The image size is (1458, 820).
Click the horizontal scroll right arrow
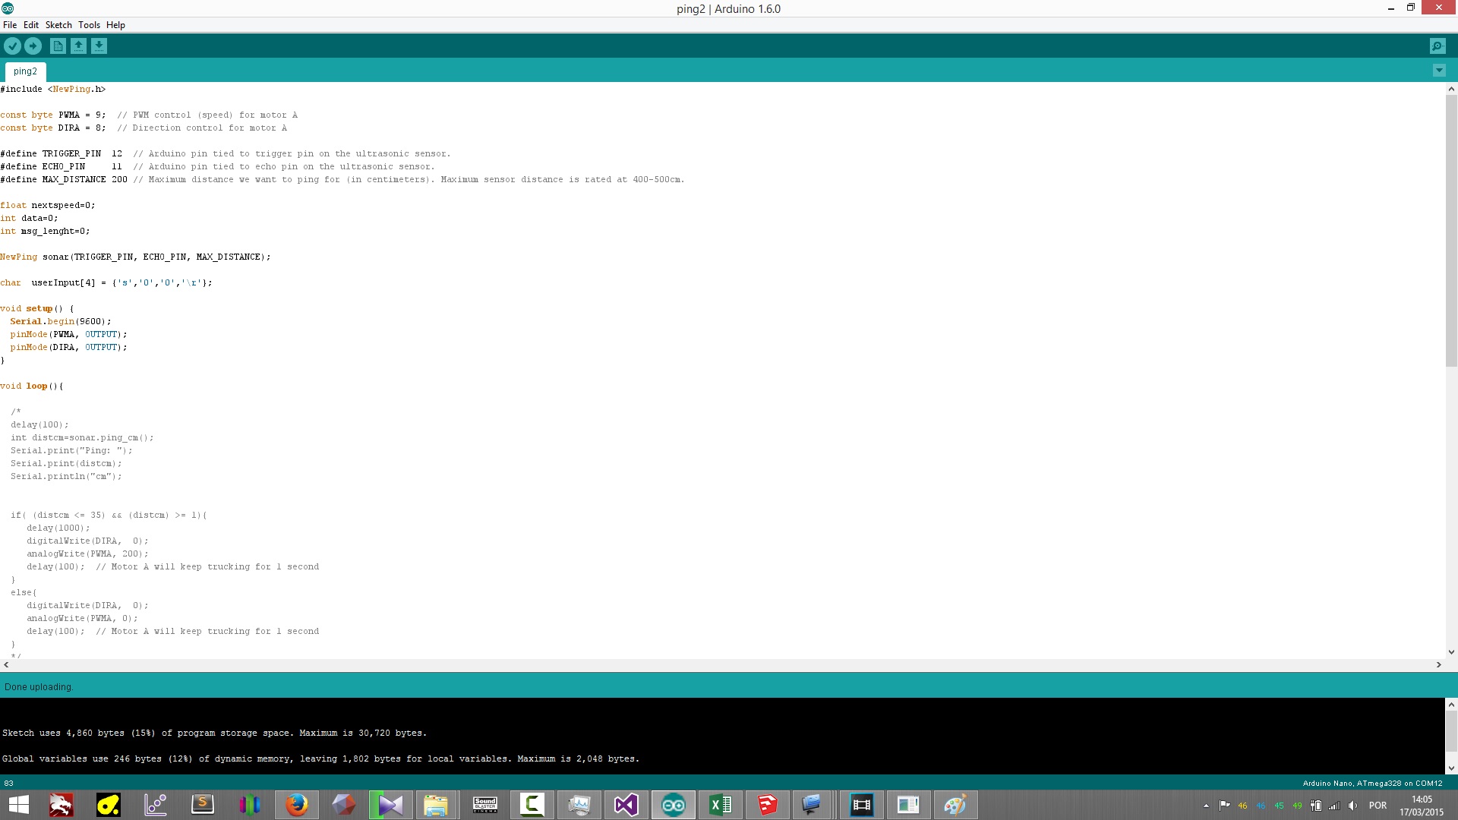coord(1438,664)
